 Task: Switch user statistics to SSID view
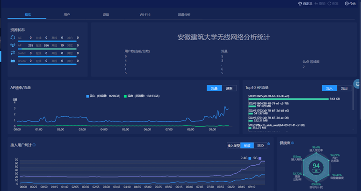[260, 145]
